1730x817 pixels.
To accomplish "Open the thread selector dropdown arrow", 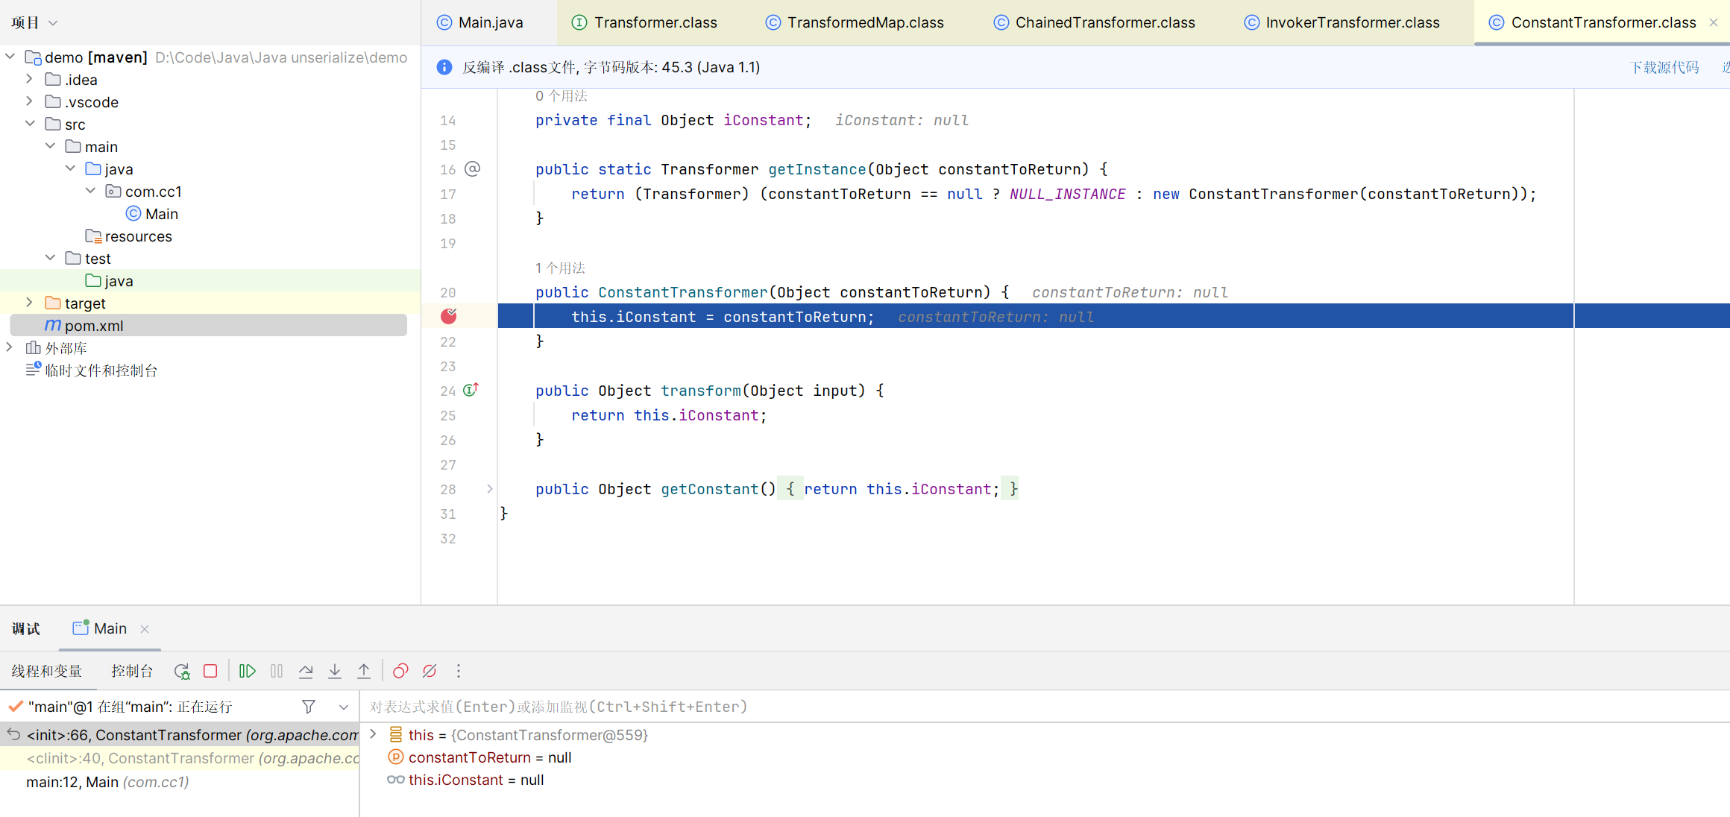I will (344, 707).
